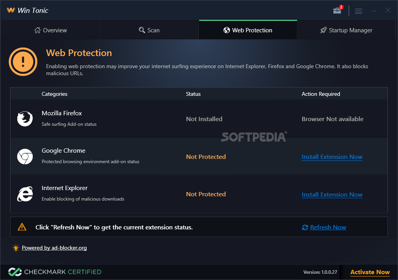This screenshot has height=280, width=398.
Task: Click Chrome's 'Not Protected' status
Action: click(x=206, y=157)
